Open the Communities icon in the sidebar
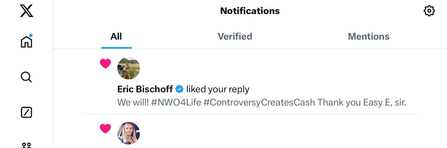The width and height of the screenshot is (447, 148). (26, 145)
